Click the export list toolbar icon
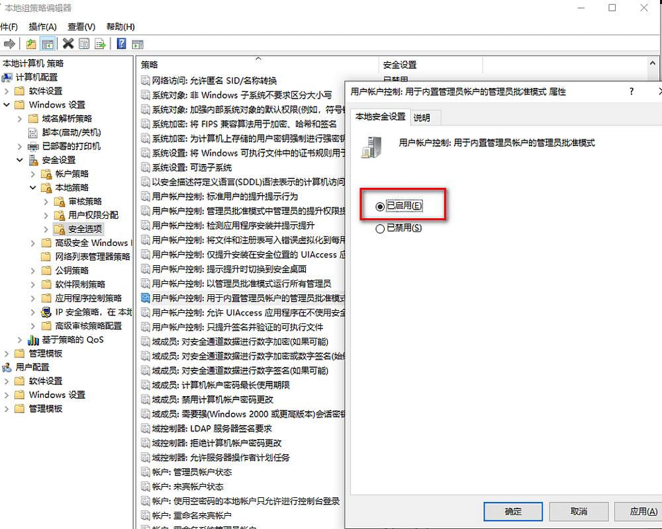Screen dimensions: 662x529 pos(100,44)
